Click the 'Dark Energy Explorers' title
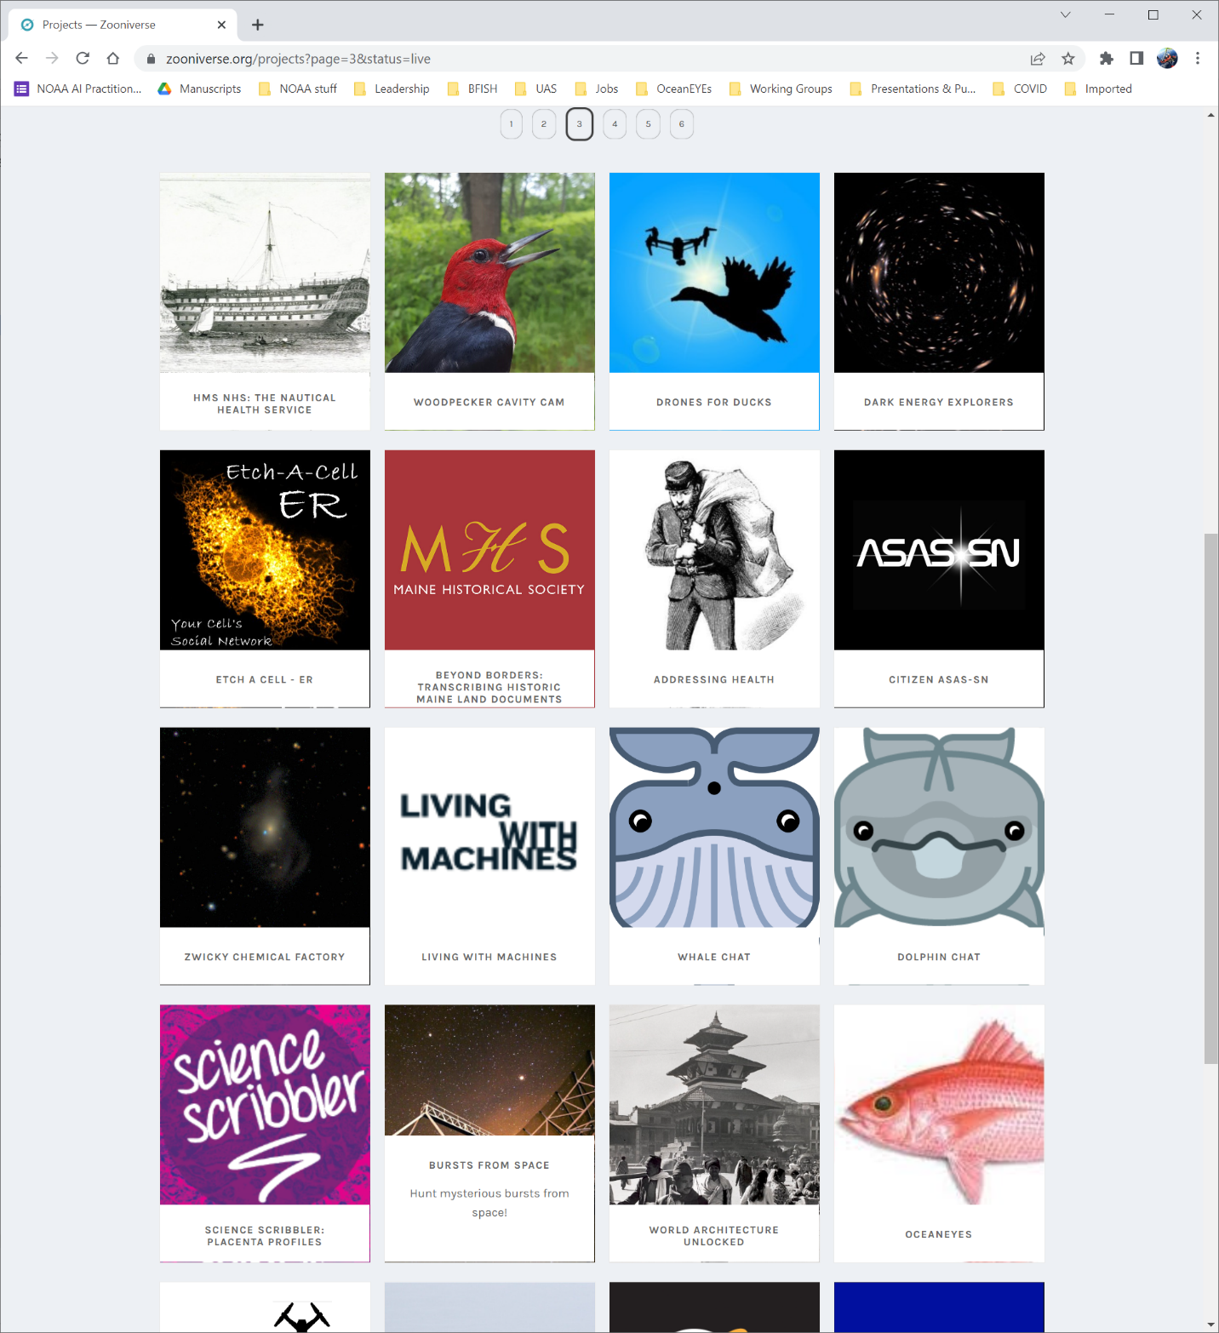The width and height of the screenshot is (1219, 1333). coord(939,403)
